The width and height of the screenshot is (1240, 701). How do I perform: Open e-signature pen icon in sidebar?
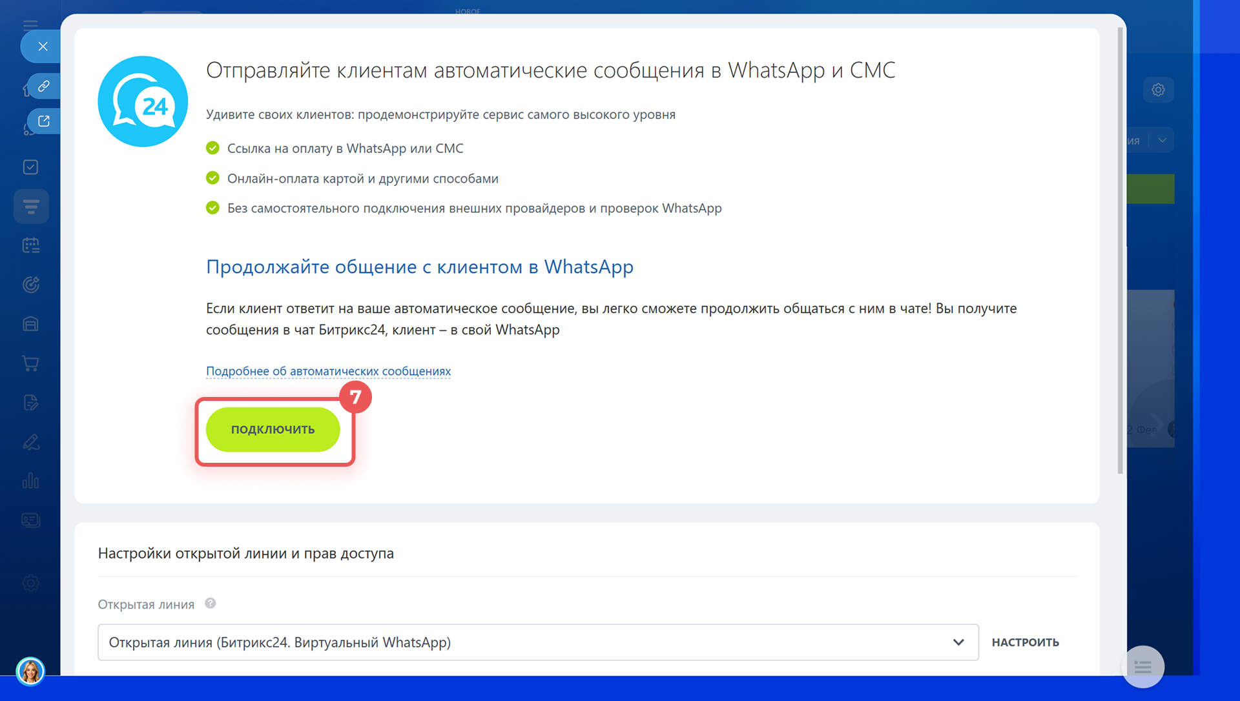coord(30,442)
